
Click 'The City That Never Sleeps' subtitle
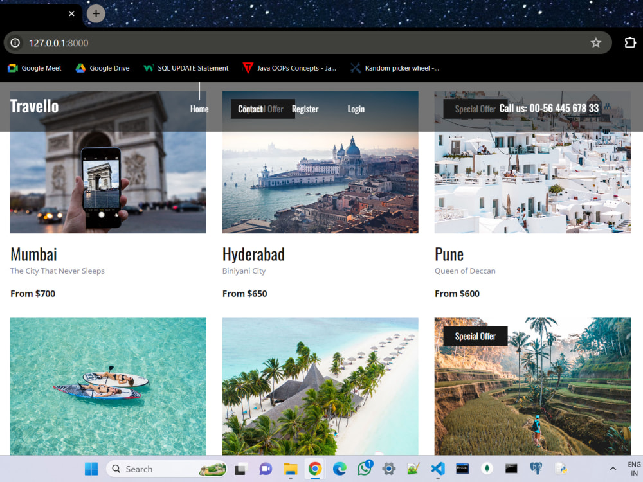[57, 271]
